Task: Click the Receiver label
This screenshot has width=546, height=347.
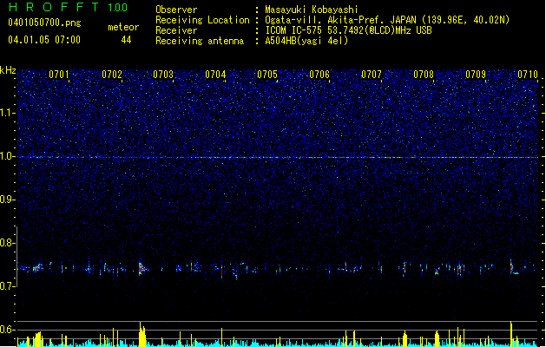Action: [x=176, y=30]
